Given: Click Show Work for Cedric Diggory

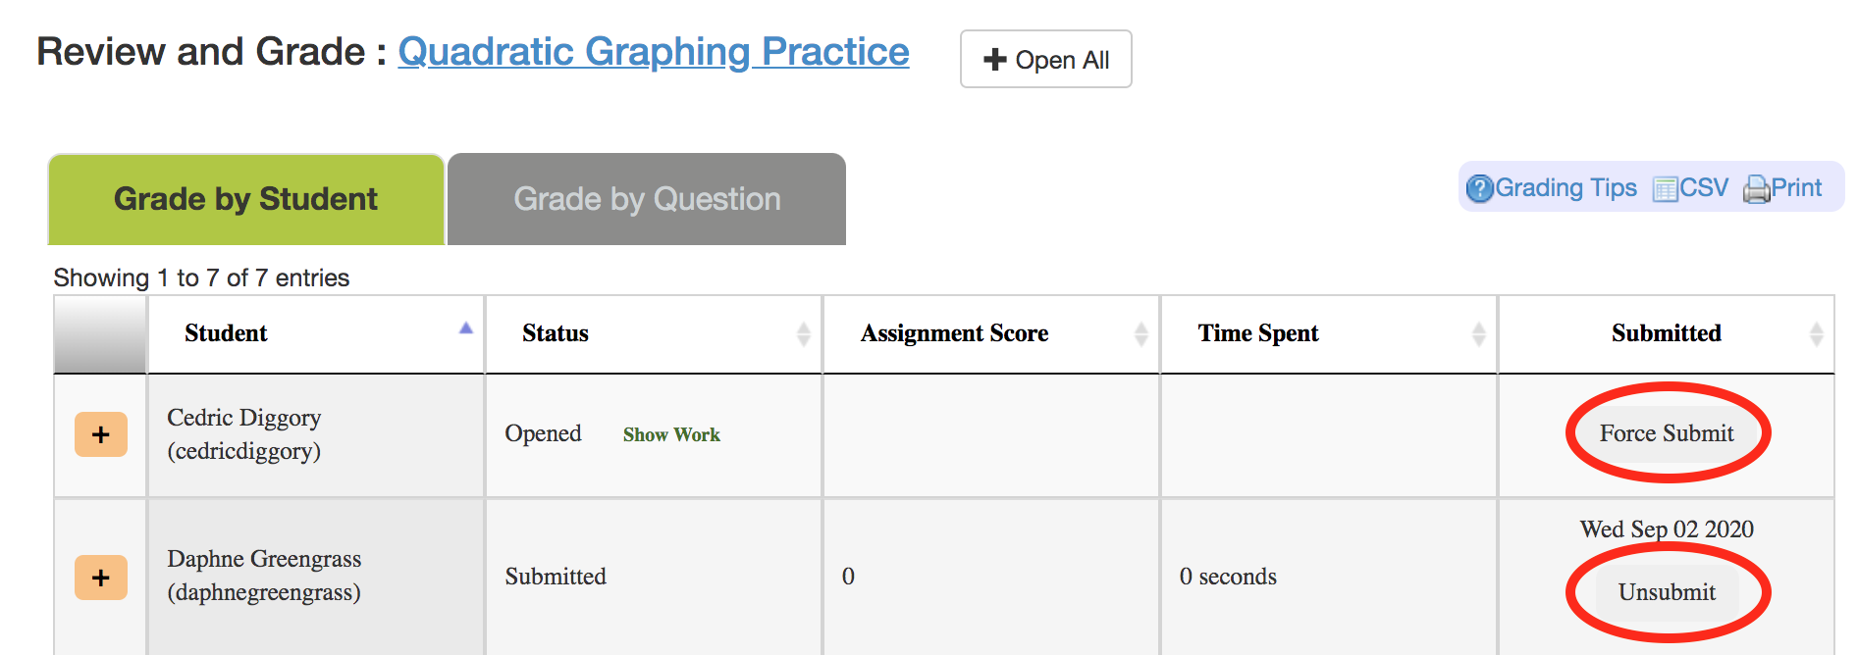Looking at the screenshot, I should coord(671,434).
